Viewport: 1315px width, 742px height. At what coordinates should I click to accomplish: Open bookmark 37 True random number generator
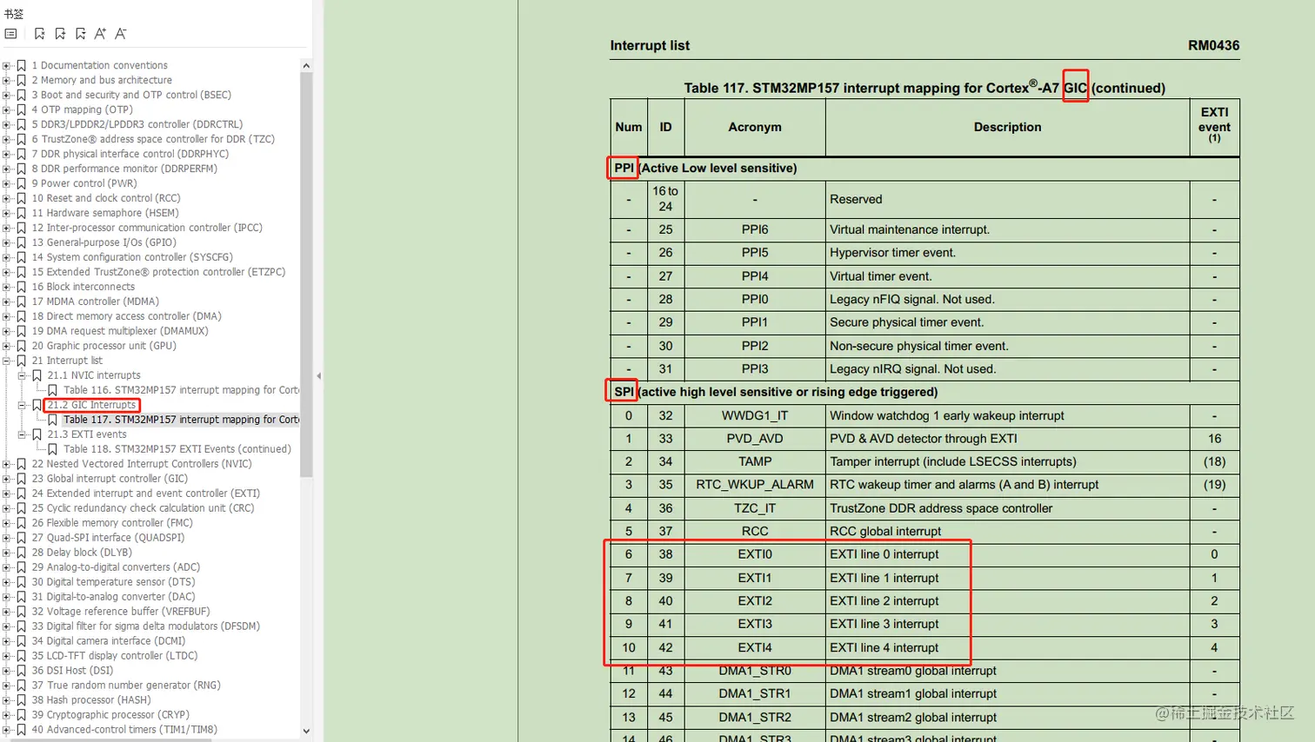tap(126, 686)
